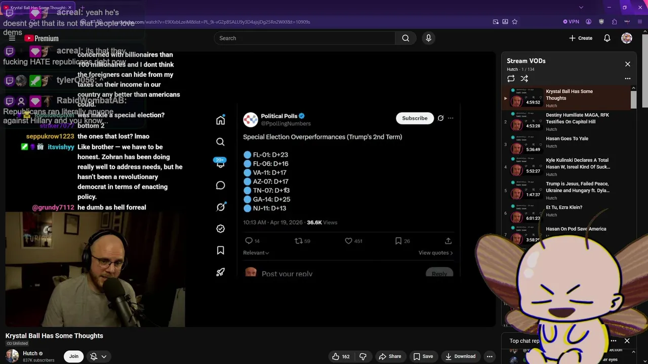Dislike the video with thumbs-down
This screenshot has width=648, height=364.
[363, 356]
